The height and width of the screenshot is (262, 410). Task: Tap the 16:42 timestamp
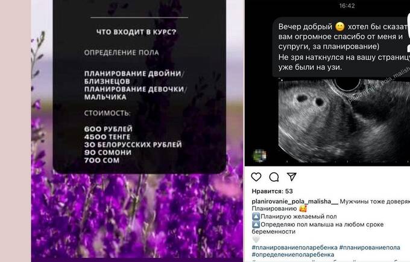point(347,6)
